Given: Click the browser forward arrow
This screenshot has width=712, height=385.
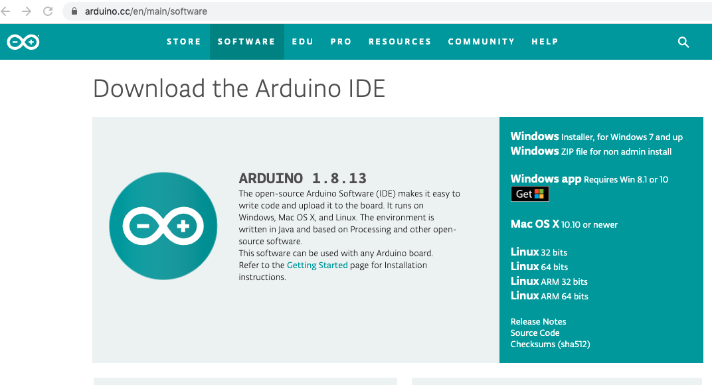Looking at the screenshot, I should (27, 11).
